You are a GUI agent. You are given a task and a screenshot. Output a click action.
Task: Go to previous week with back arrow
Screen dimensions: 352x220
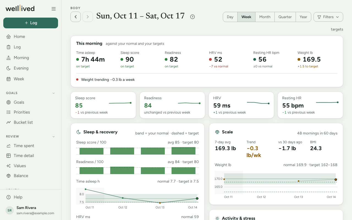pos(76,17)
